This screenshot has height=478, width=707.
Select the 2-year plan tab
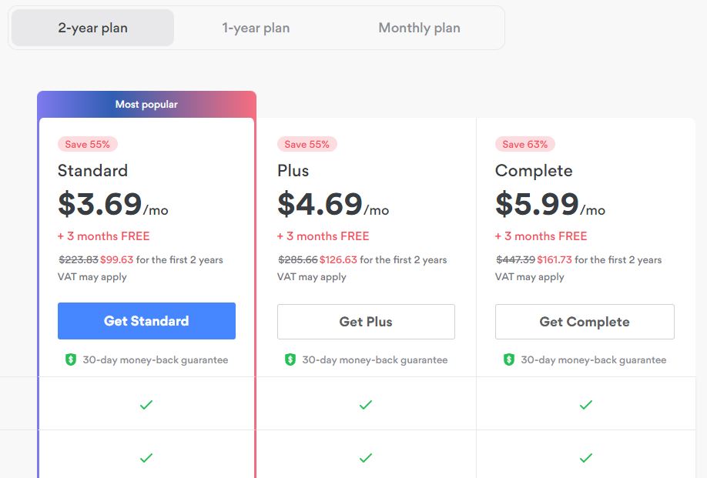(x=92, y=28)
